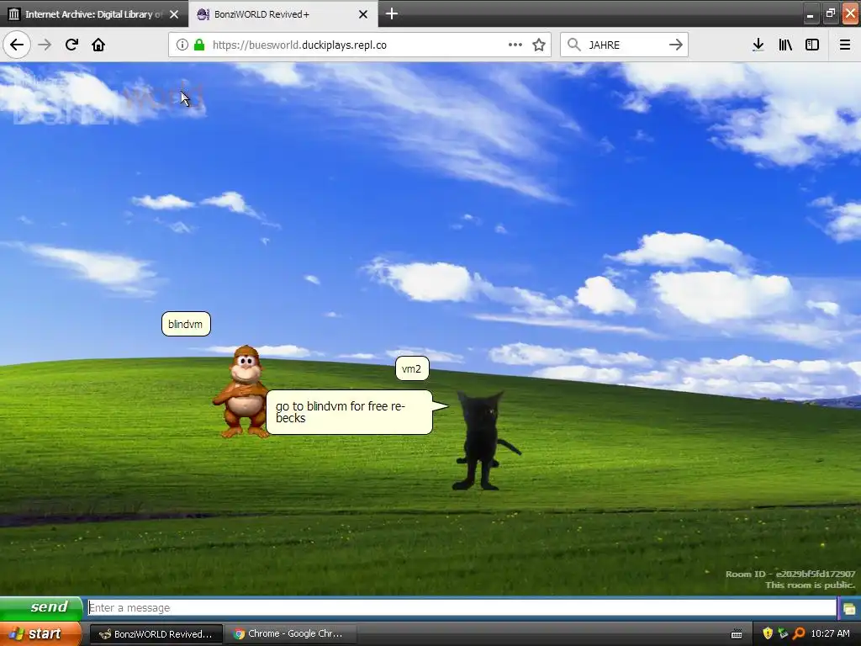
Task: Open the Library bookmarks and history
Action: click(785, 45)
